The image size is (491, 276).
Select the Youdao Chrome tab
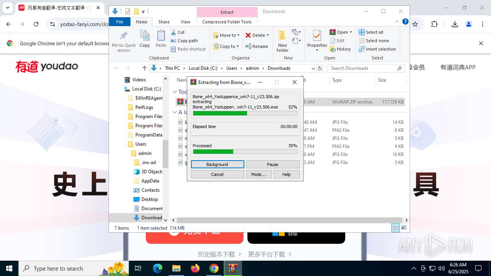point(59,8)
